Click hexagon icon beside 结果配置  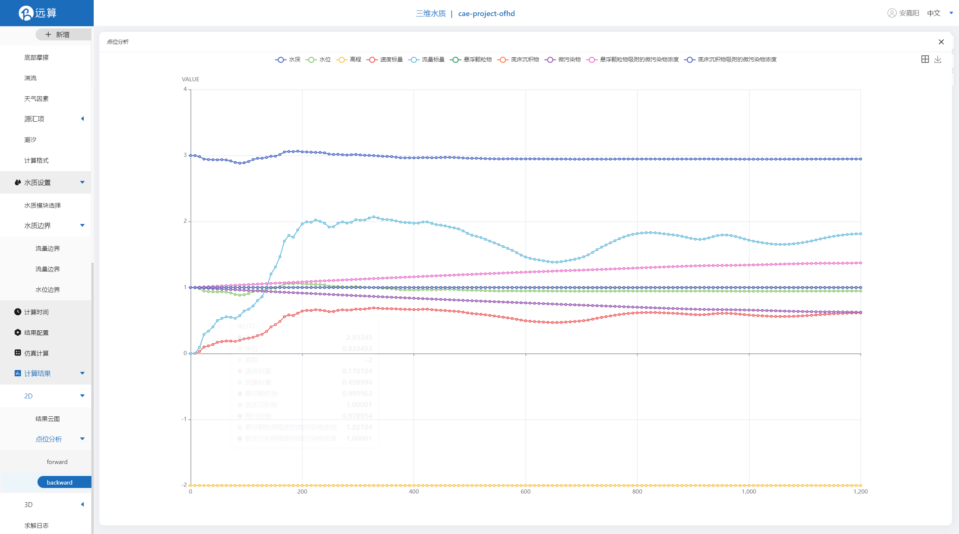[18, 332]
